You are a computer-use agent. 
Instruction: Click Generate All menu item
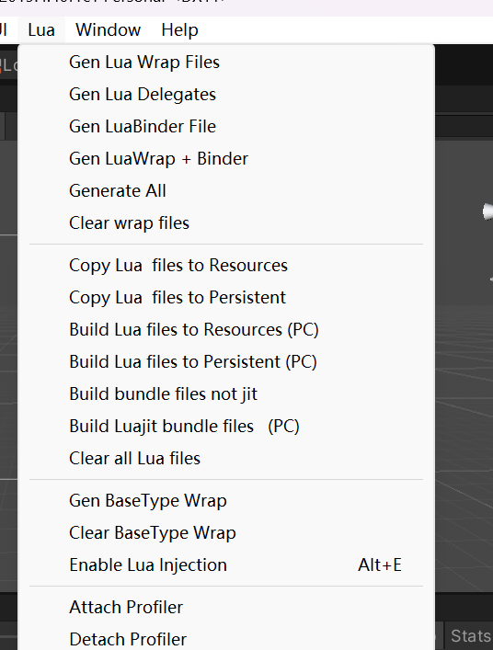(226, 190)
